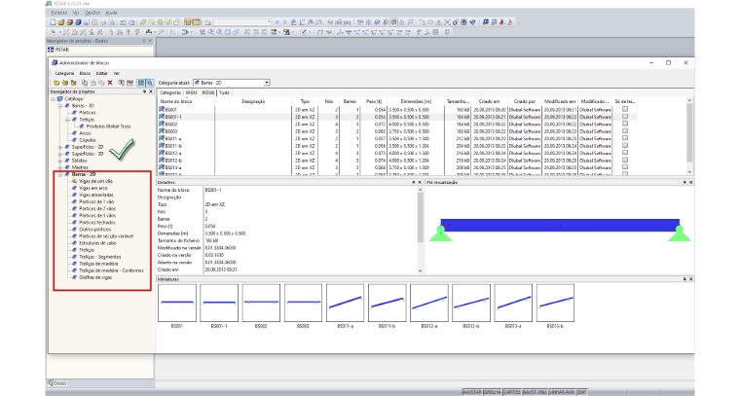
Task: Open the Bloco menu
Action: pos(85,73)
